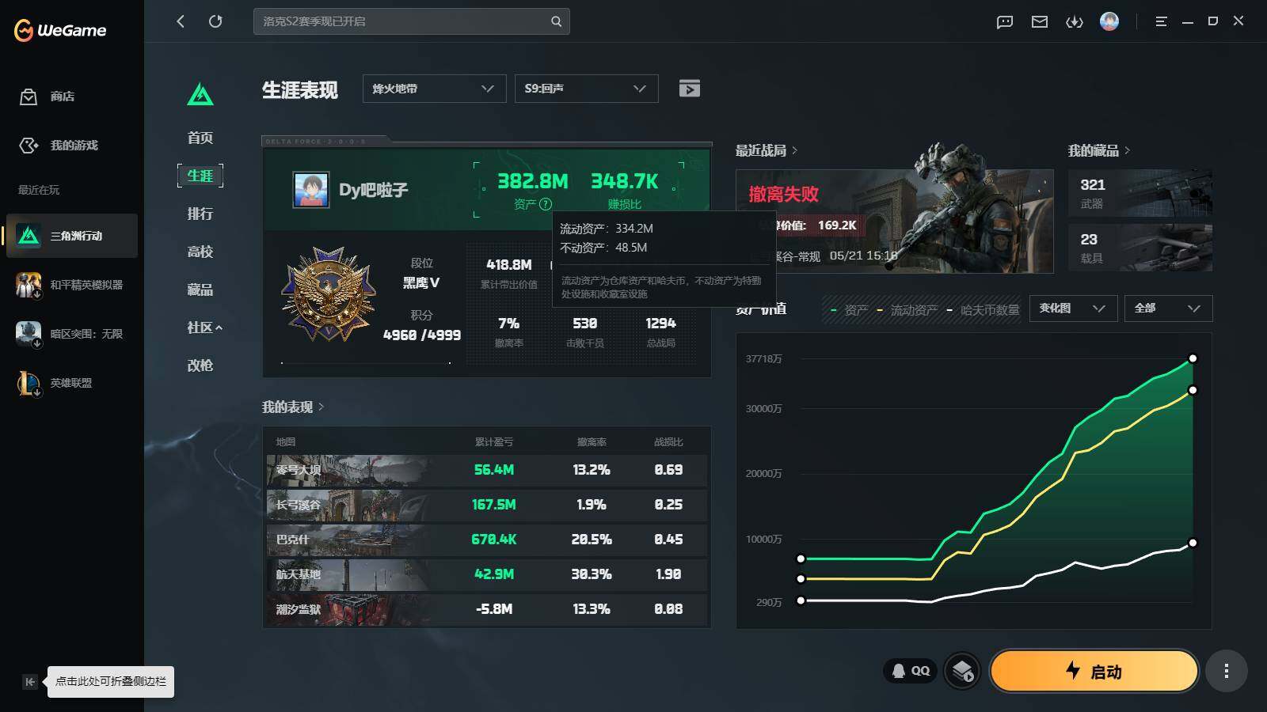The height and width of the screenshot is (712, 1267).
Task: Toggle the 流动资产 line in the chart legend
Action: [907, 310]
